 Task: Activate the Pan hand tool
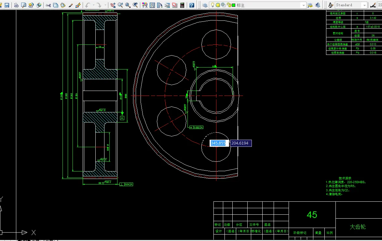coord(113,5)
